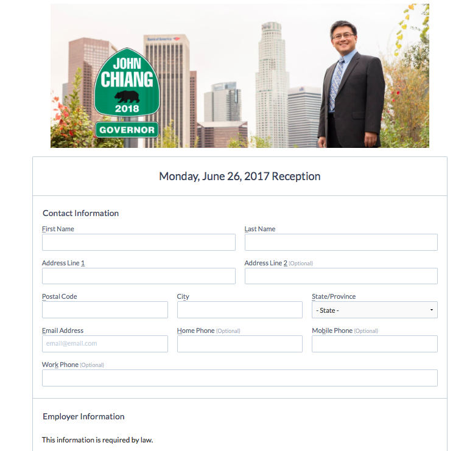Click the First Name label

click(58, 229)
